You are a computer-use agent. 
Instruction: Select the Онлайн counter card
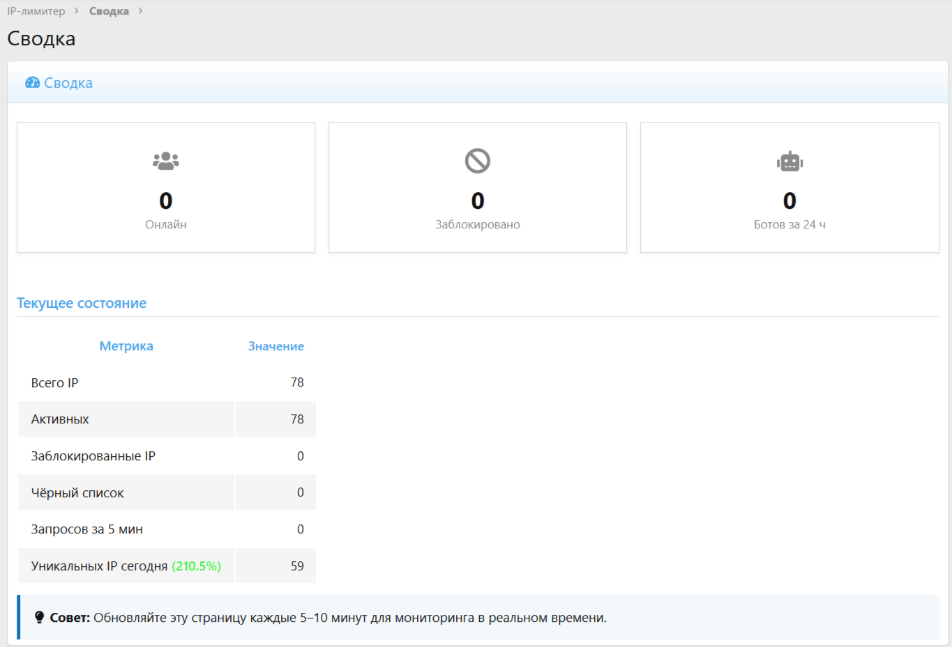166,187
